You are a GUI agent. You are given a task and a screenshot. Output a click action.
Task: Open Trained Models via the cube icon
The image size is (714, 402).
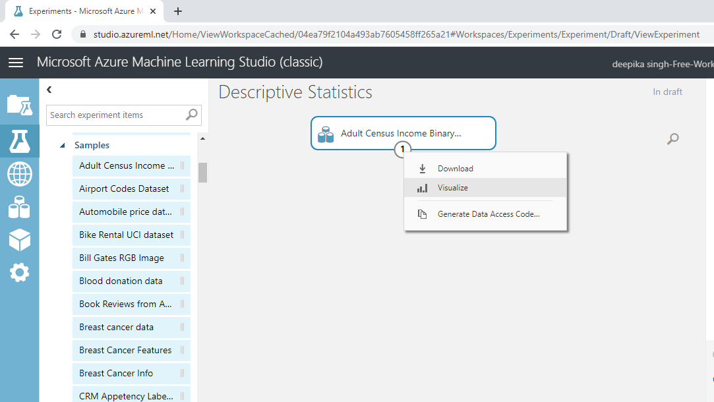tap(20, 240)
